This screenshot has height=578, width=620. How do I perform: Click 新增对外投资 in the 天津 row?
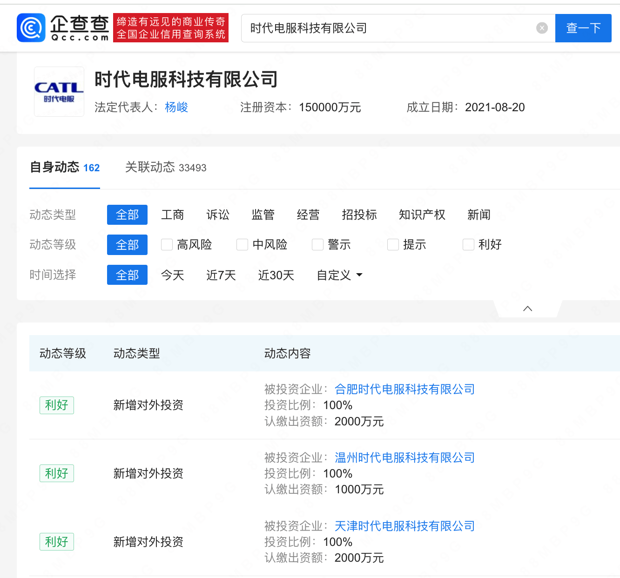(148, 542)
